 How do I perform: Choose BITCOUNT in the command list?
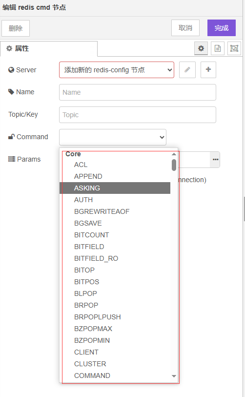tap(115, 235)
